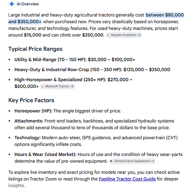Click the Technology factor label

point(27,138)
